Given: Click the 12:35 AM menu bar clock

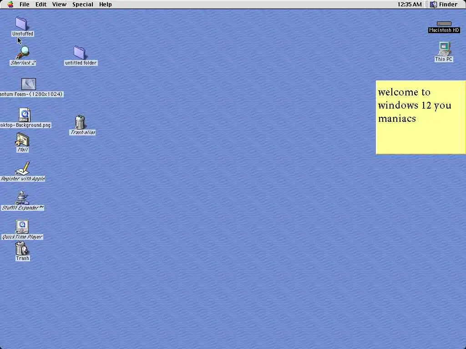Looking at the screenshot, I should pos(409,5).
